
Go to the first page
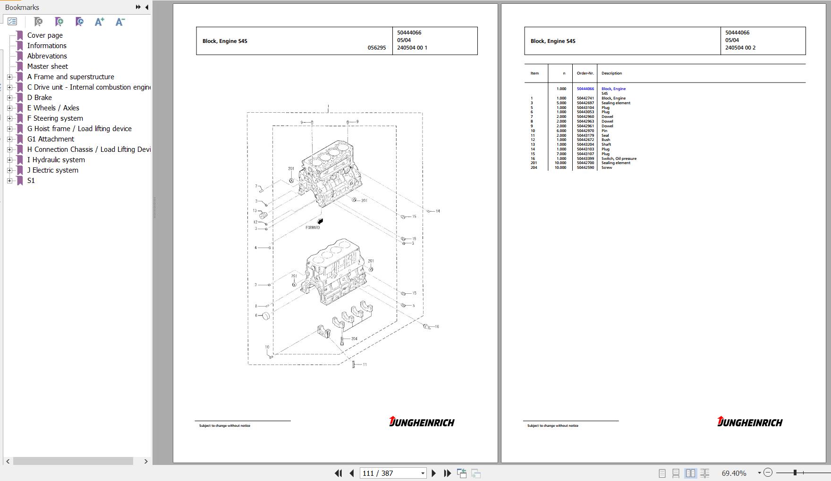339,473
